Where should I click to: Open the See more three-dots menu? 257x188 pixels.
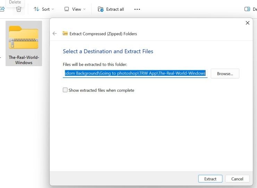point(137,9)
